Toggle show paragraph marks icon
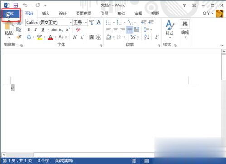The width and height of the screenshot is (226, 164). click(x=157, y=37)
